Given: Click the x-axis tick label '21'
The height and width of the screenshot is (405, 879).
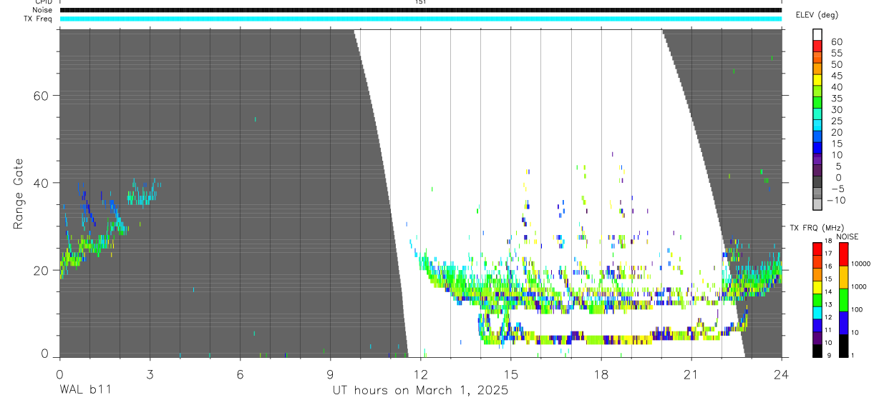Looking at the screenshot, I should (x=691, y=374).
